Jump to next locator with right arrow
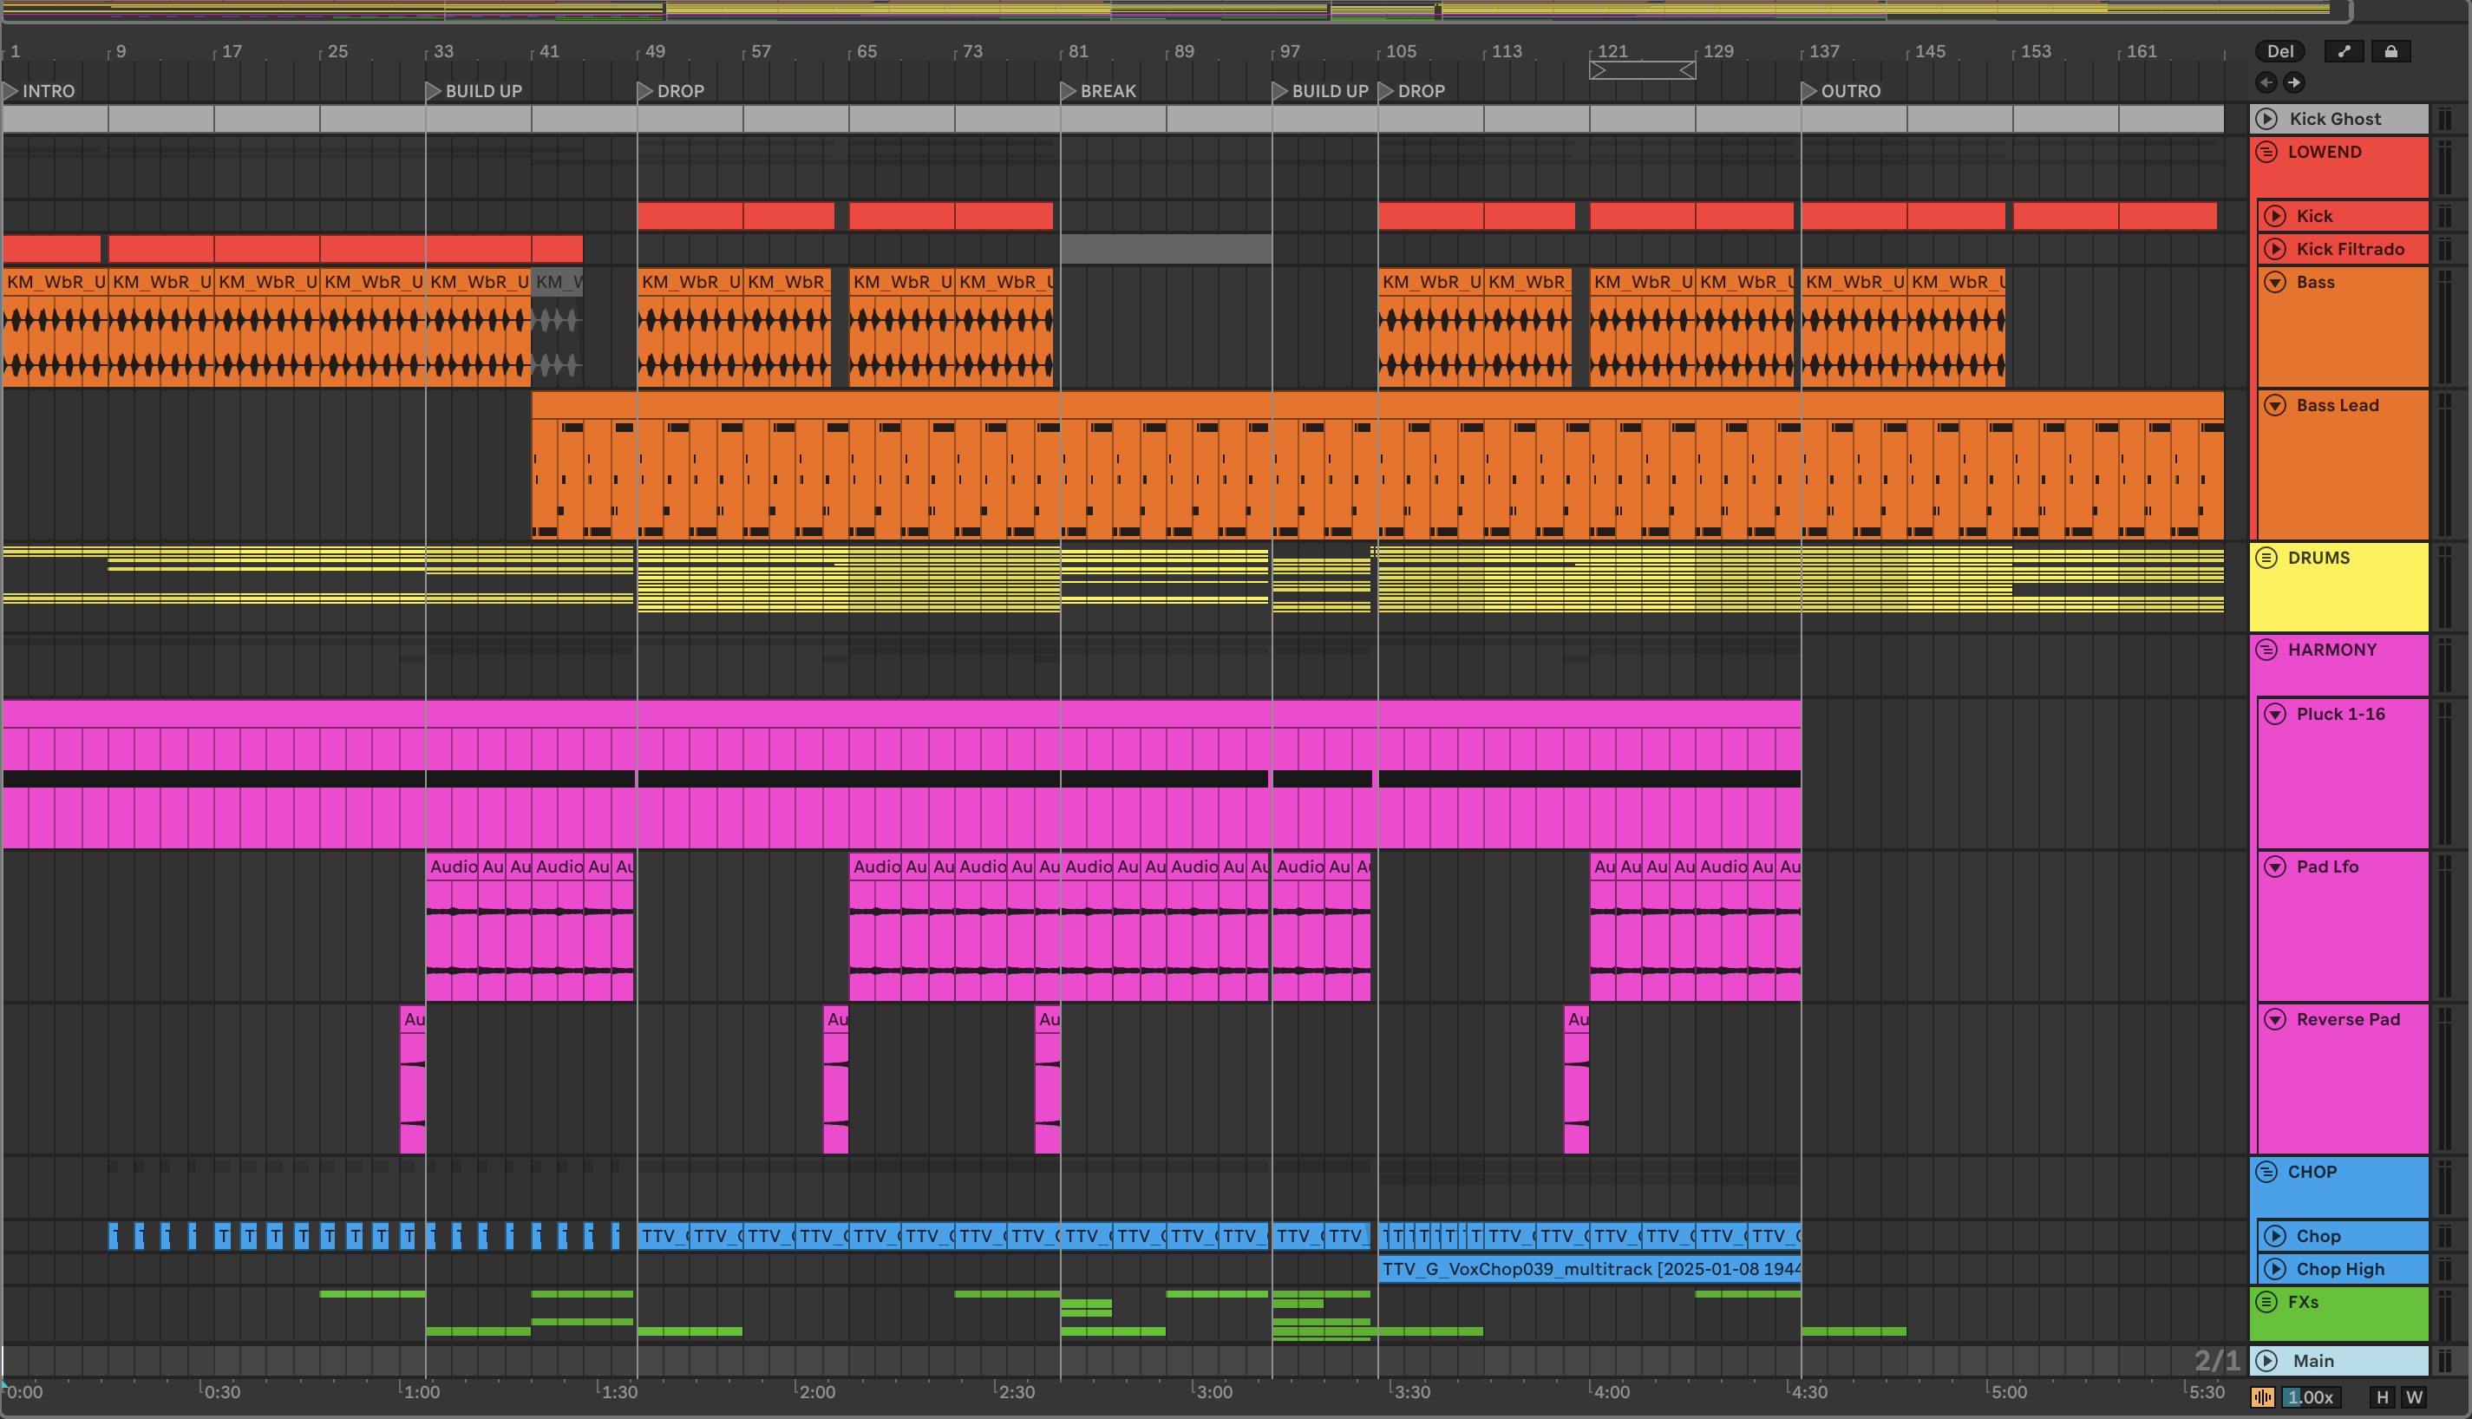Screen dimensions: 2472x1419 point(2293,83)
